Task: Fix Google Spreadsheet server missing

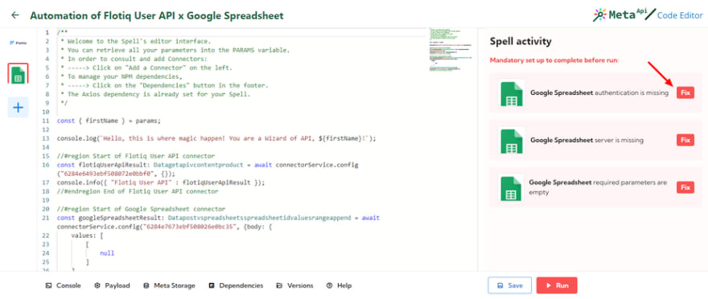Action: pos(685,140)
